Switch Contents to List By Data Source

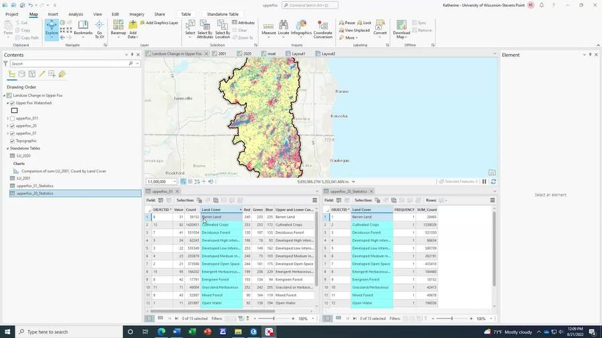pos(22,74)
